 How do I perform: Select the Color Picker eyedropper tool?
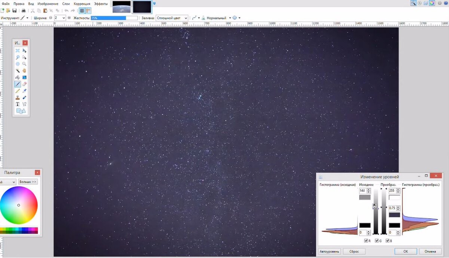(24, 91)
